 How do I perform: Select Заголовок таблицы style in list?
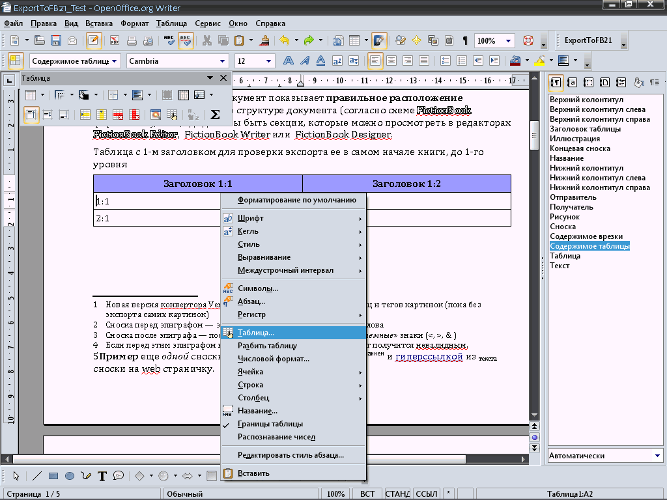(x=585, y=129)
